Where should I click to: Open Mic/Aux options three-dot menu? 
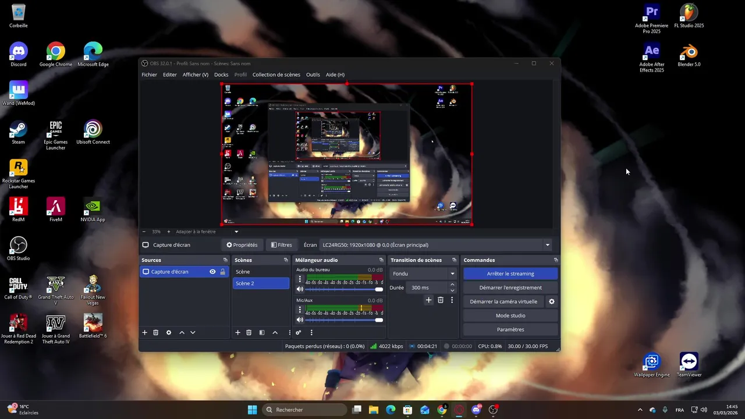point(300,309)
